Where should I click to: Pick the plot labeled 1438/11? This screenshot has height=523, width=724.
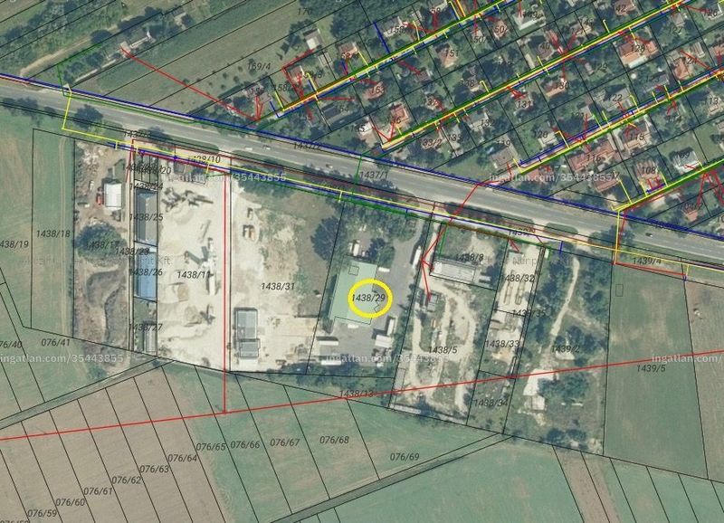[x=194, y=275]
